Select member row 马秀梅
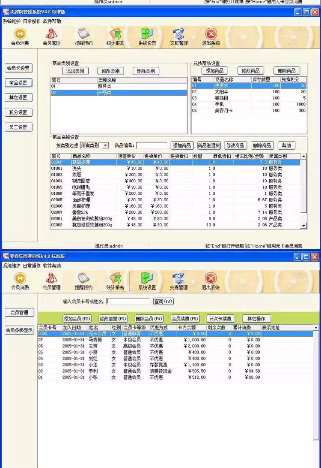 click(x=175, y=340)
